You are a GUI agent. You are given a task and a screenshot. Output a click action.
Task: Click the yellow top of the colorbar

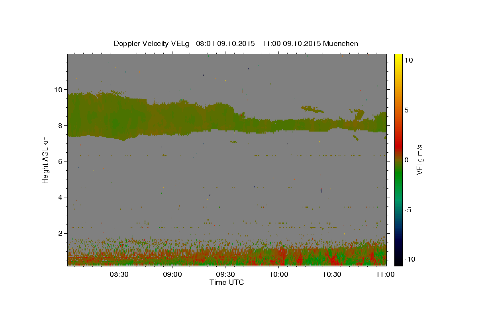(x=398, y=57)
